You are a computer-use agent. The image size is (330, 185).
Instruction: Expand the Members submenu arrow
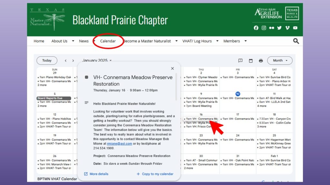pyautogui.click(x=246, y=41)
